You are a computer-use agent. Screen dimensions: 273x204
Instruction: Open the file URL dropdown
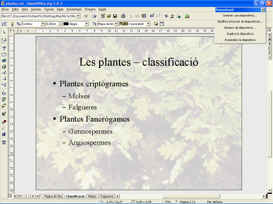78,16
